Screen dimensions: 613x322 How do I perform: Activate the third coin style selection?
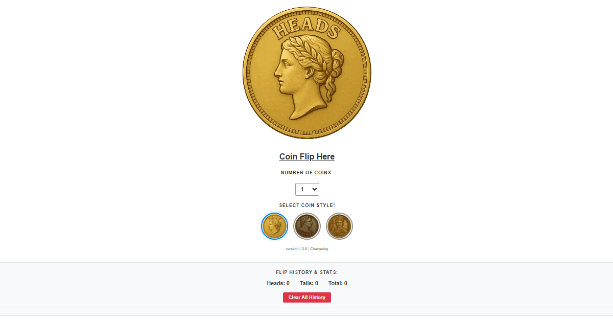pyautogui.click(x=339, y=226)
